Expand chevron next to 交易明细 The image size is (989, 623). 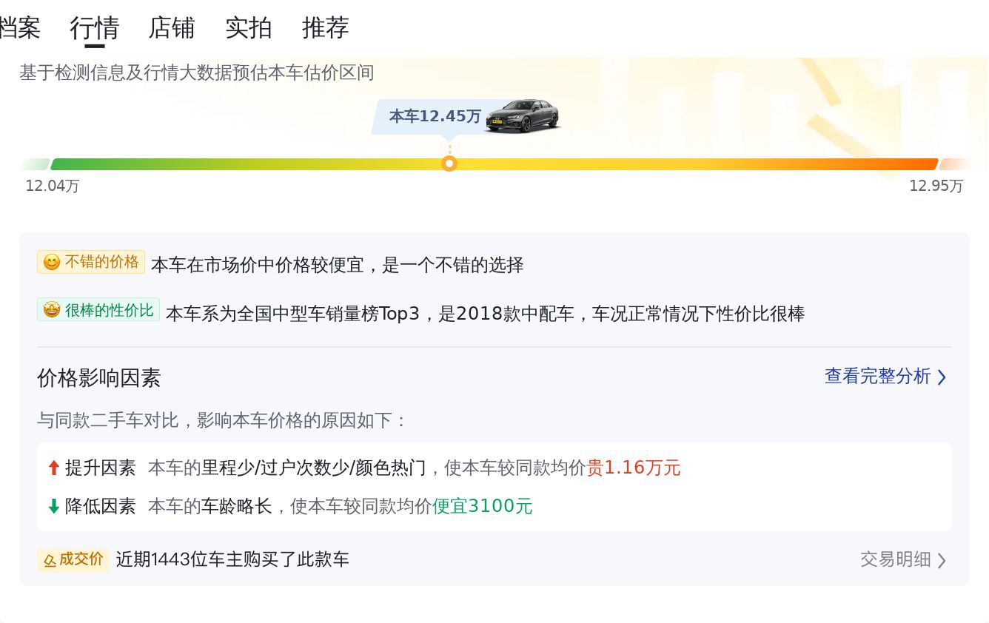[942, 561]
